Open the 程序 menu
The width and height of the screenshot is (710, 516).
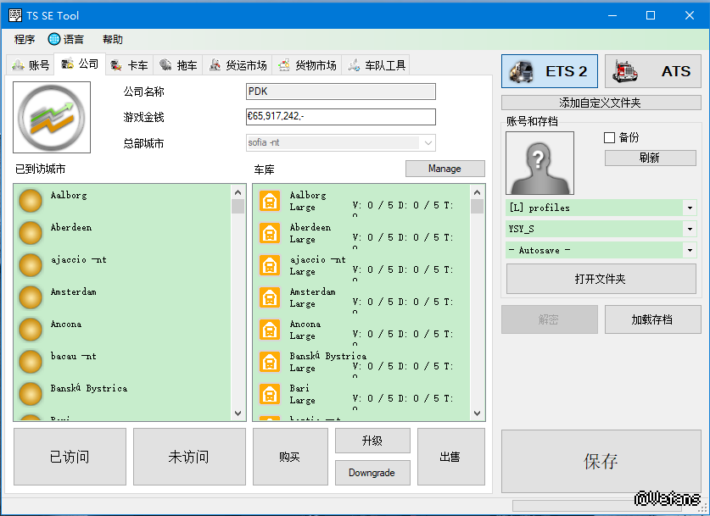pos(25,39)
